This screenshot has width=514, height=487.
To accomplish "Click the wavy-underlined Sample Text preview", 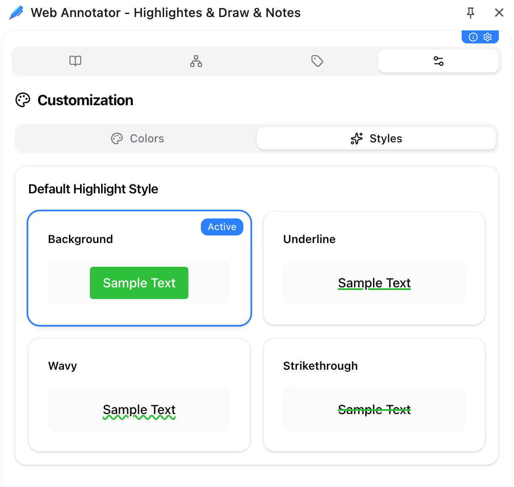I will (x=139, y=409).
